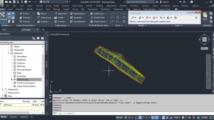The width and height of the screenshot is (214, 120).
Task: Click the workspace switching gear in status bar
Action: pyautogui.click(x=183, y=117)
